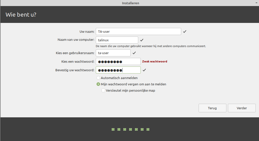The width and height of the screenshot is (259, 141).
Task: Click the checkmark next to the username field
Action: [134, 53]
